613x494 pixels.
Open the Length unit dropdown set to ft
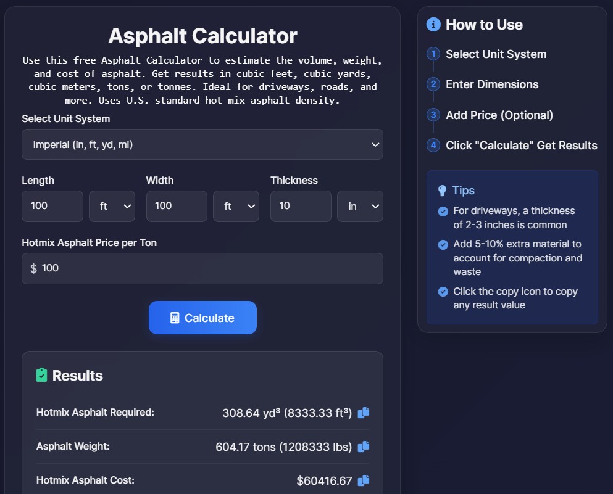(112, 206)
